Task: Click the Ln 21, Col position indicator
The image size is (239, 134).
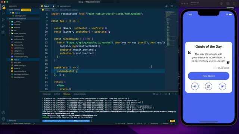Action: pyautogui.click(x=120, y=124)
